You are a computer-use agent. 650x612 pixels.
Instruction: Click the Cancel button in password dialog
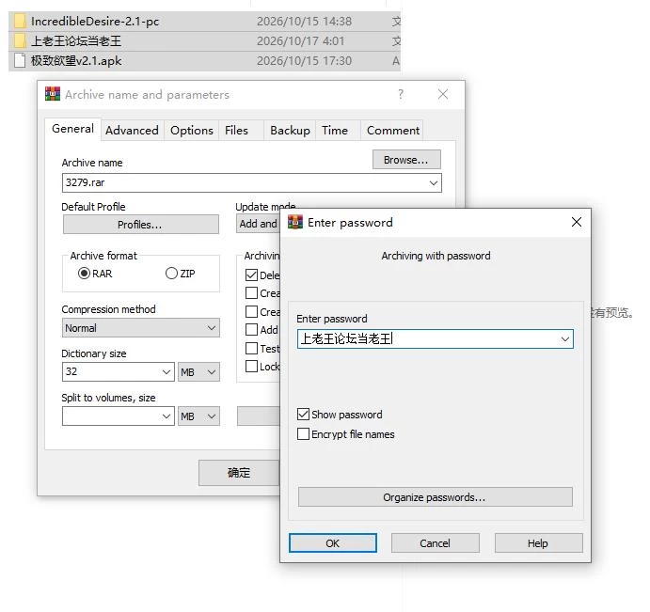tap(435, 542)
